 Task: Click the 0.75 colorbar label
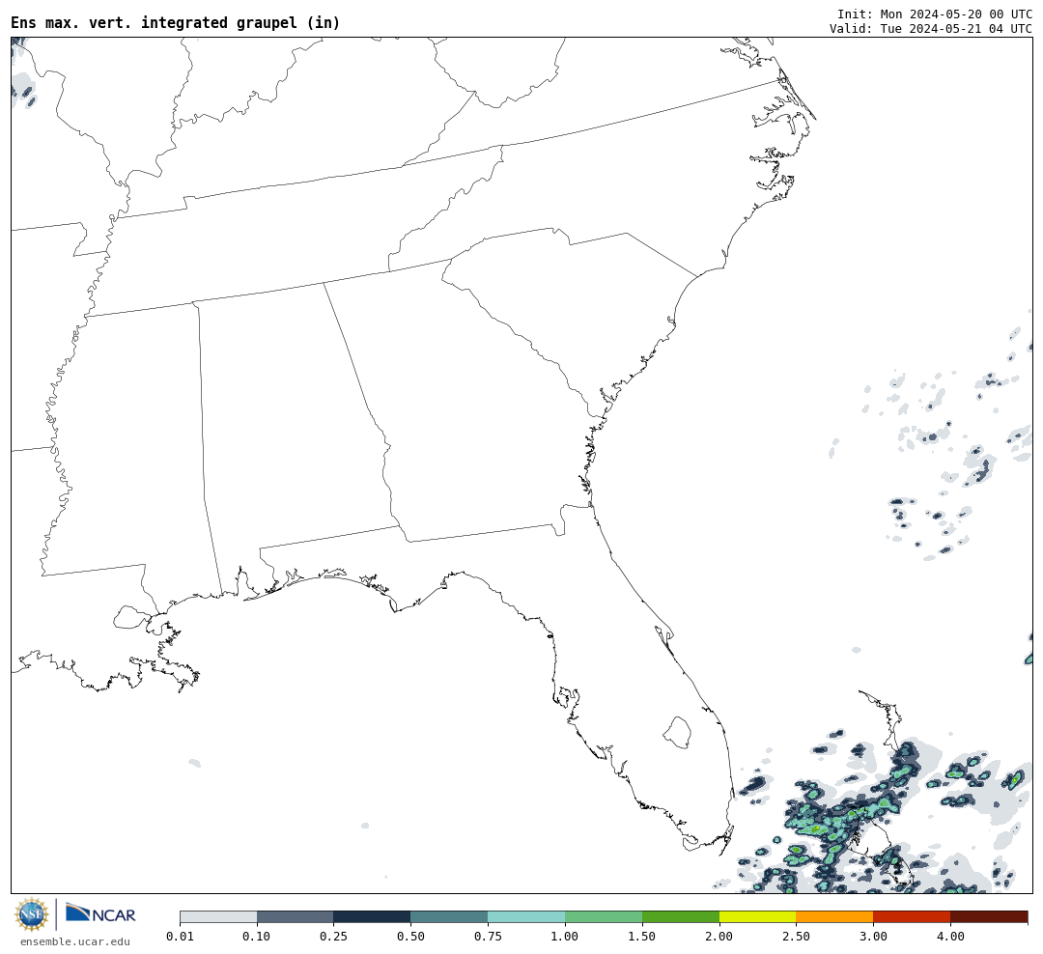pos(489,937)
